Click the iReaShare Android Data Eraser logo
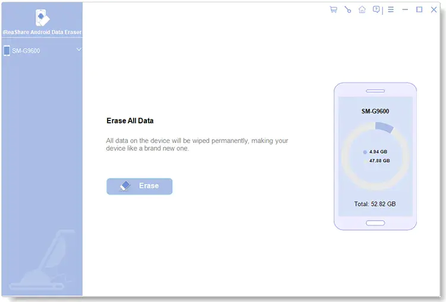Image resolution: width=446 pixels, height=302 pixels. click(42, 18)
